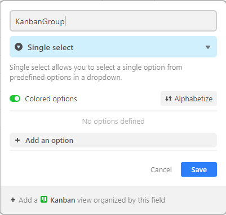This screenshot has width=226, height=215.
Task: Click "view organized by this field" text
Action: pyautogui.click(x=121, y=200)
